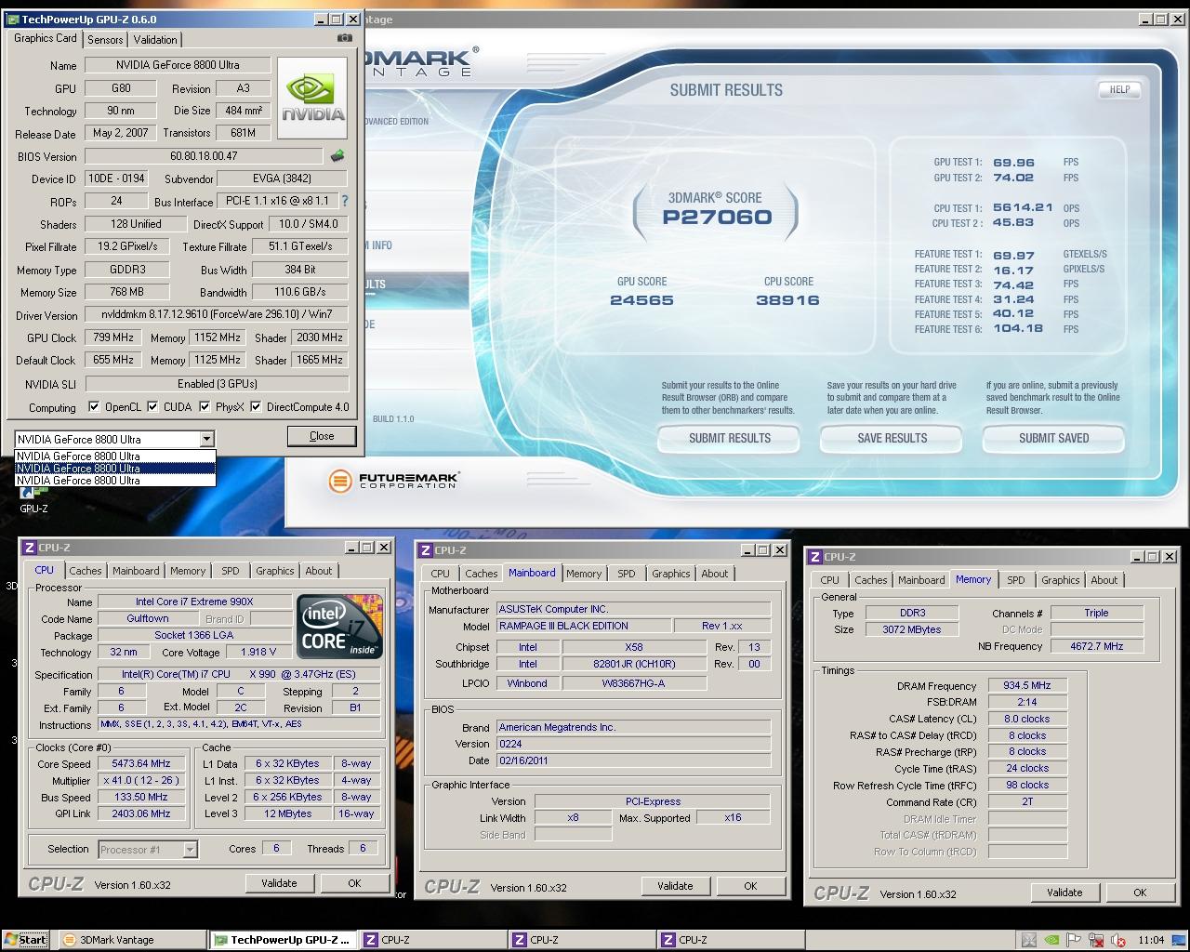Click the NVIDIA tray icon in taskbar
Screen dimensions: 1190x952
click(x=1050, y=940)
